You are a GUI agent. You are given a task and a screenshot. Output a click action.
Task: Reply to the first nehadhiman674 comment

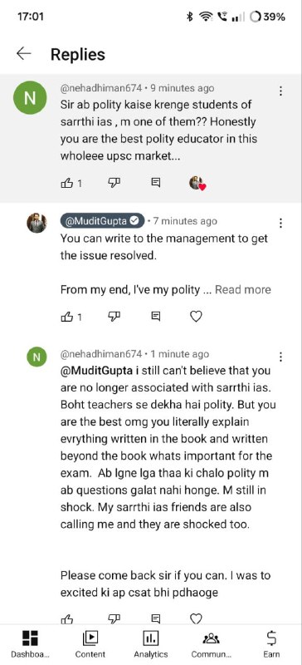point(155,183)
